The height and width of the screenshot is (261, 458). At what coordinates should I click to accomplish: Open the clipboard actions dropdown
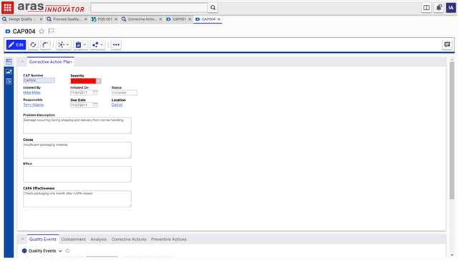[81, 44]
